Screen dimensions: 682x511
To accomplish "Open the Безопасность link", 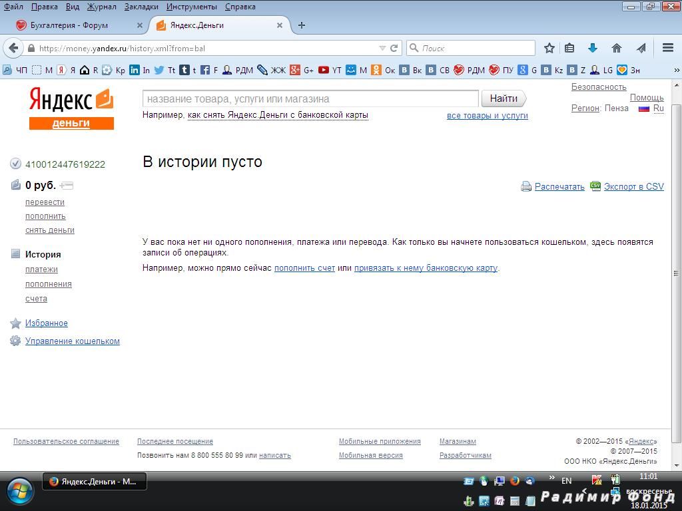I will pos(599,87).
